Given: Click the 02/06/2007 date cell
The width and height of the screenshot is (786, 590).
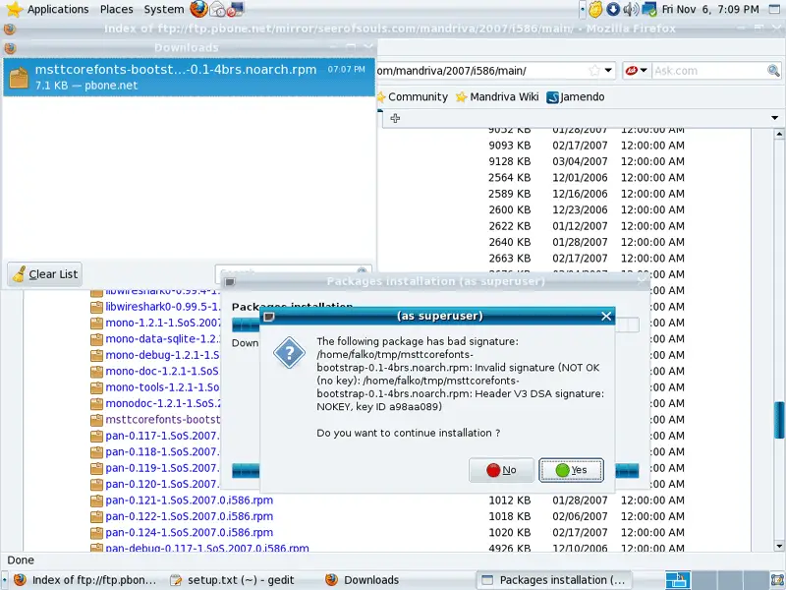Looking at the screenshot, I should point(580,516).
